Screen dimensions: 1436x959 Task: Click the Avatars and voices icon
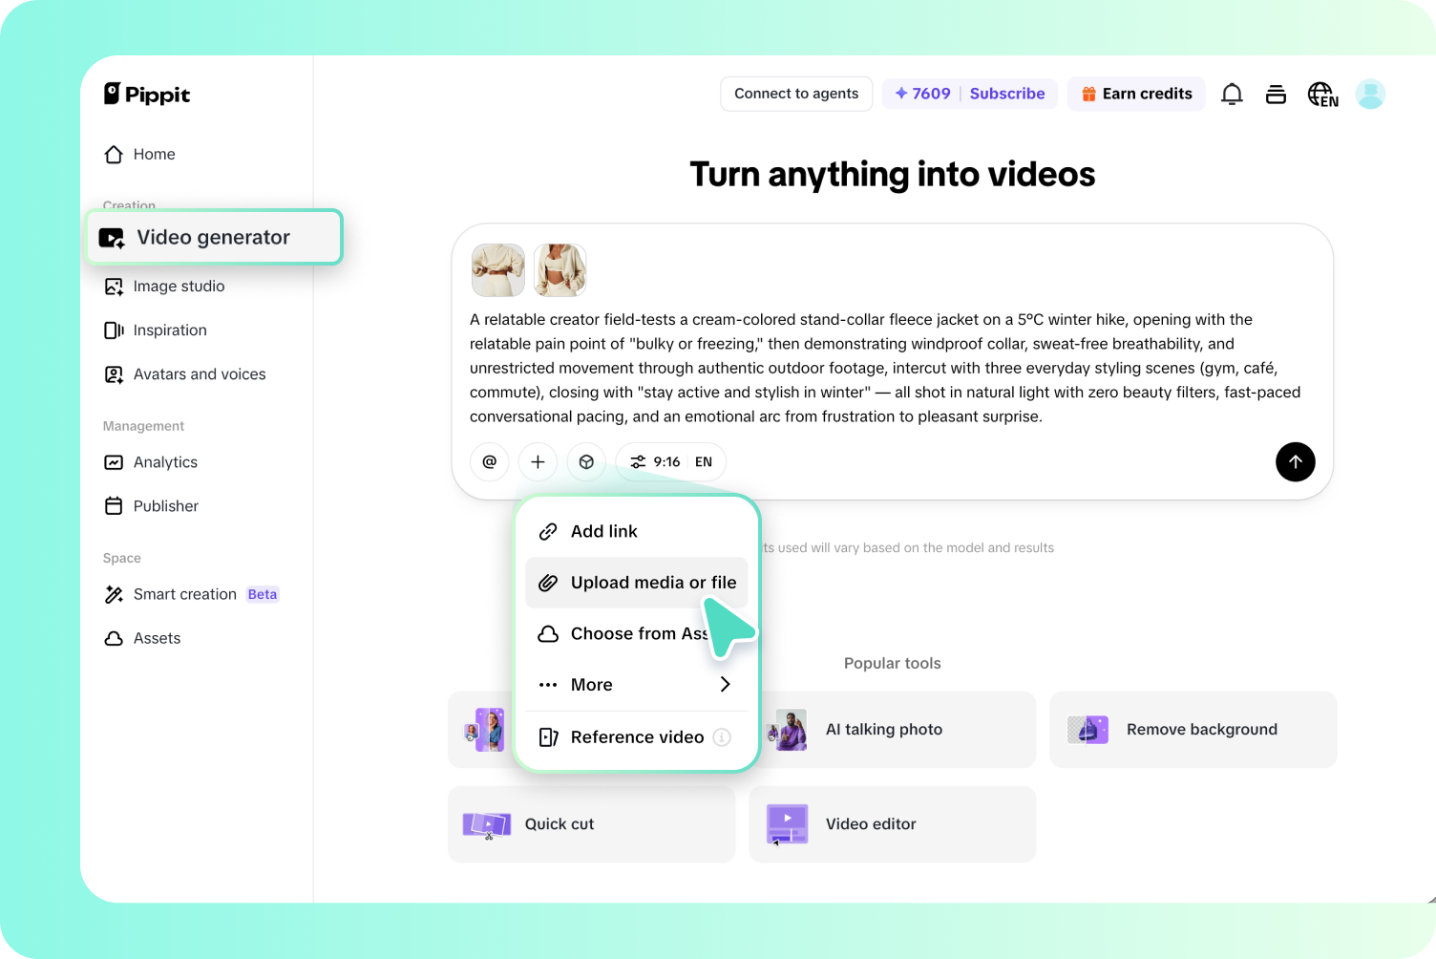coord(114,374)
